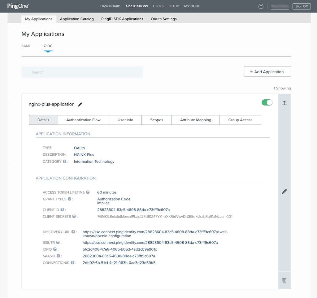Open the help question mark icon
This screenshot has height=298, width=317.
click(261, 6)
